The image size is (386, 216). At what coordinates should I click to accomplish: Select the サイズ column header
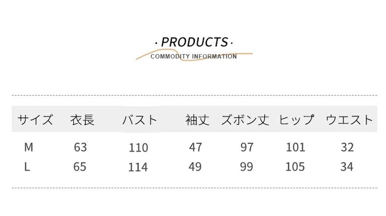35,120
